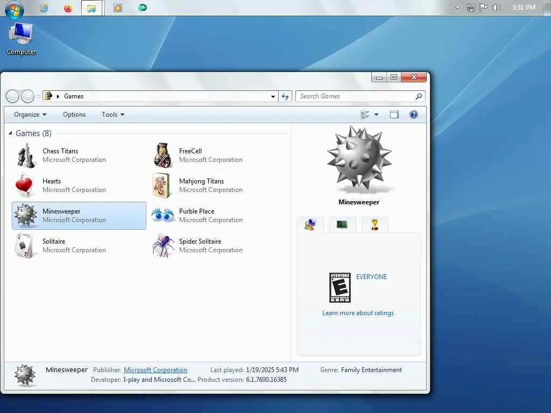The height and width of the screenshot is (413, 551).
Task: Click the volume speaker icon
Action: click(x=497, y=8)
